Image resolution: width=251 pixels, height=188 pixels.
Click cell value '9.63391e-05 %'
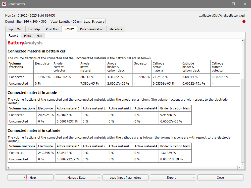164,83
